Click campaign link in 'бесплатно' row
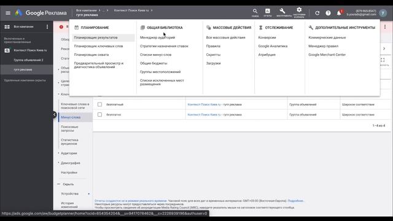Image resolution: width=393 pixels, height=221 pixels. 204,115
